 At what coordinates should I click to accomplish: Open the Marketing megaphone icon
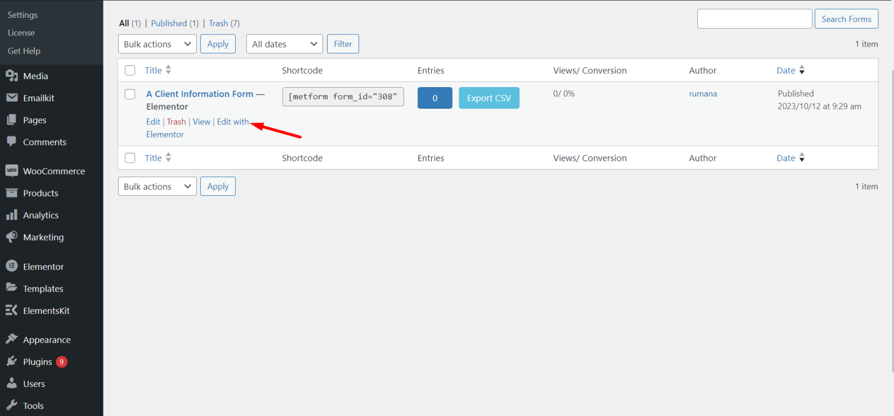(x=12, y=237)
